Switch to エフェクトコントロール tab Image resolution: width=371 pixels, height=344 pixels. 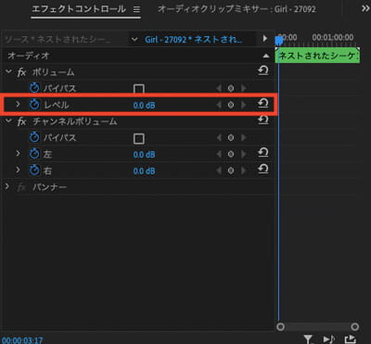[79, 9]
